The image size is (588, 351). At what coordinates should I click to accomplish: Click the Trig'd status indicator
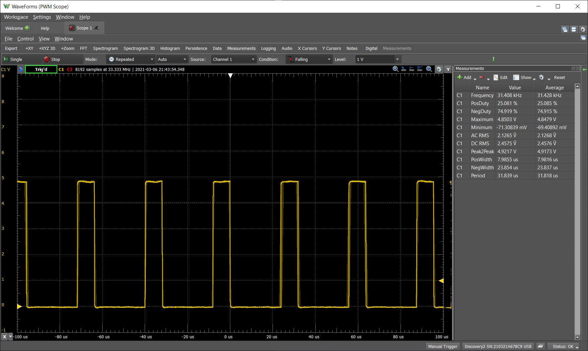(41, 69)
